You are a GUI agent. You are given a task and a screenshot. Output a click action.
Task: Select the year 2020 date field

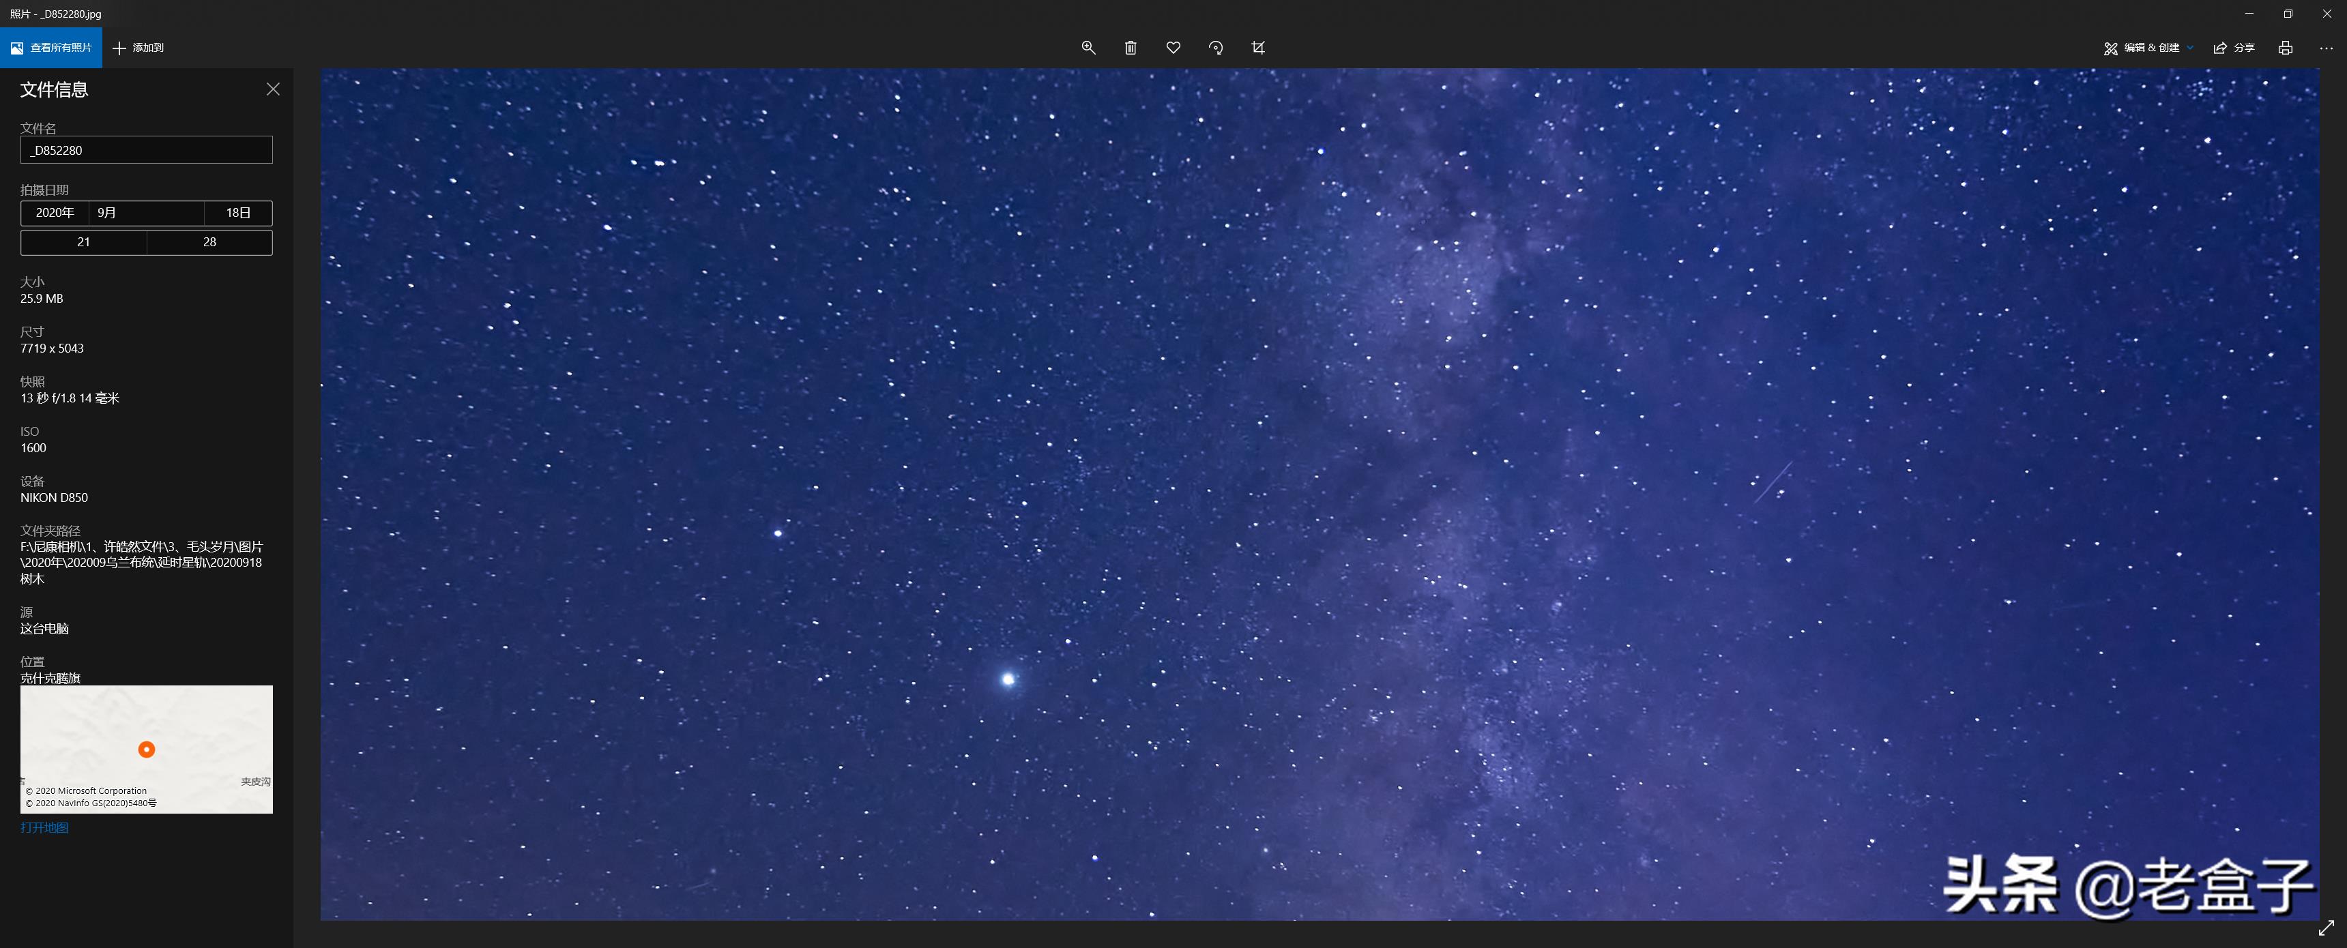click(x=55, y=213)
